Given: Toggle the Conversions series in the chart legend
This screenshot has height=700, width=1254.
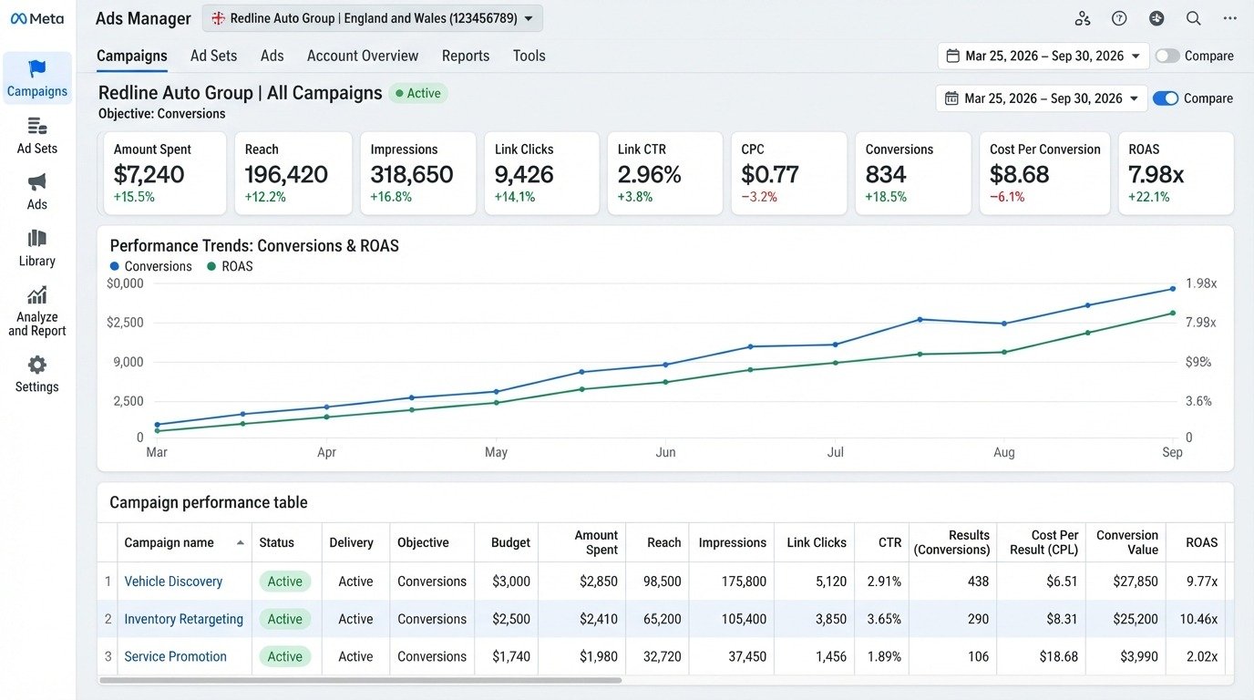Looking at the screenshot, I should click(150, 266).
